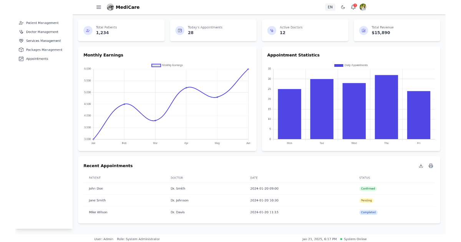The image size is (461, 242).
Task: Click the Total Patients card icon
Action: pyautogui.click(x=88, y=30)
